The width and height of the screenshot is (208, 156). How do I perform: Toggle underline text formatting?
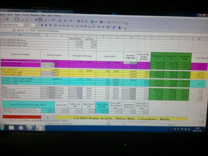coord(50,25)
